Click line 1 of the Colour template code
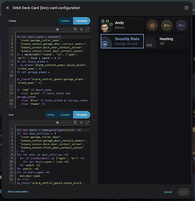This screenshot has width=195, height=201. (x=53, y=37)
